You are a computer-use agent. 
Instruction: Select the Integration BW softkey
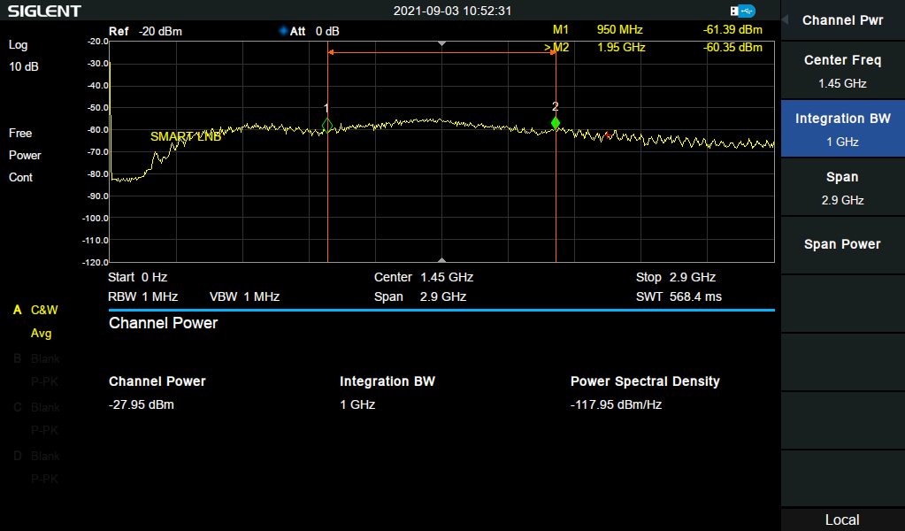tap(842, 128)
